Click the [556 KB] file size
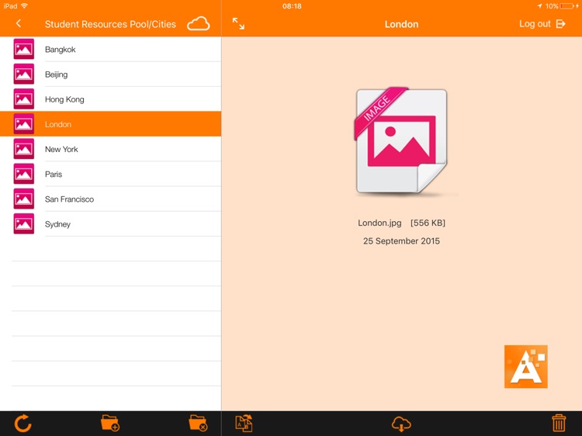The image size is (582, 436). pos(428,223)
